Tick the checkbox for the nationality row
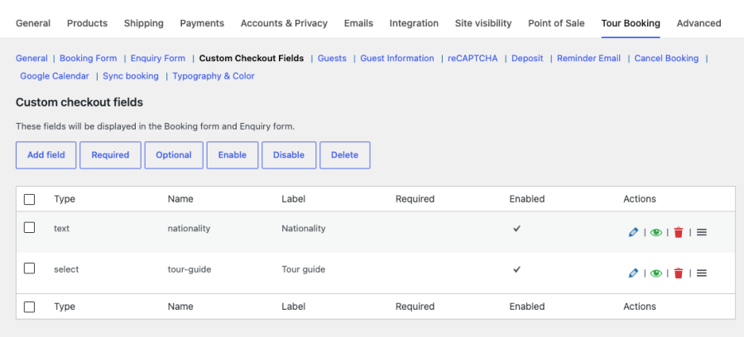Screen dimensions: 744x337 click(30, 228)
